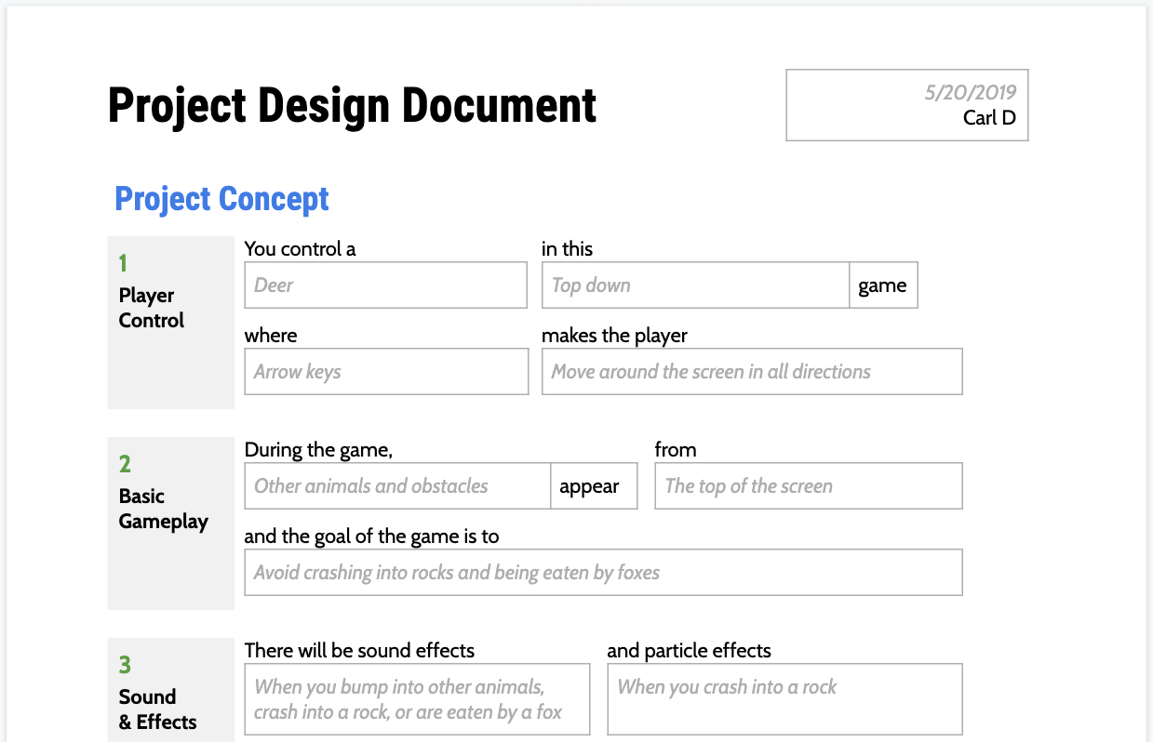
Task: Click the 'Deer' player character field
Action: (x=385, y=285)
